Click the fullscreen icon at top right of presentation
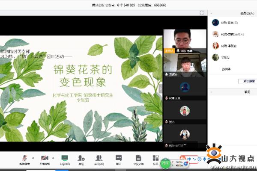Viewport: 257px width, 171px height. coord(202,13)
